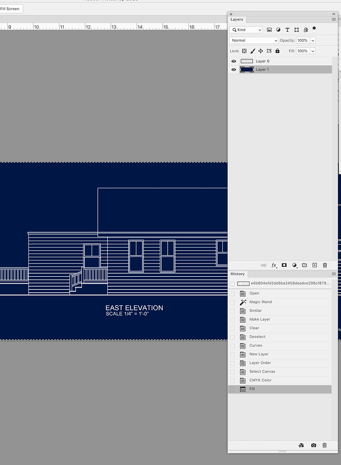341x465 pixels.
Task: Add a layer mask to Layer 1
Action: 284,265
